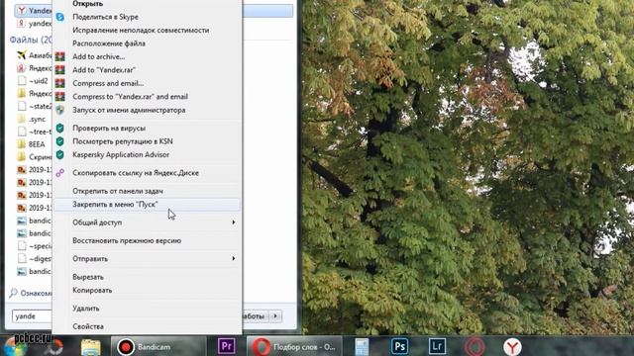Click the UAC shield icon for admin launch
Screen dimensions: 634x356
pyautogui.click(x=59, y=110)
